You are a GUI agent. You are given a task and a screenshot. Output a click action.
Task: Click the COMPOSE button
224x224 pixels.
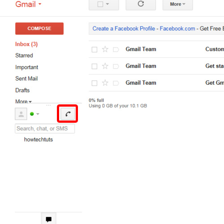[39, 29]
